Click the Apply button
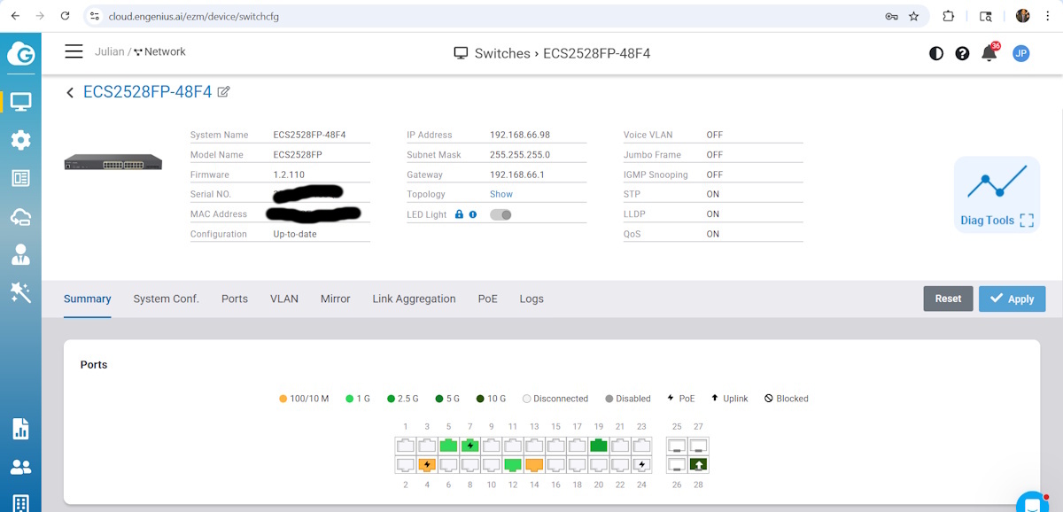 pyautogui.click(x=1012, y=299)
